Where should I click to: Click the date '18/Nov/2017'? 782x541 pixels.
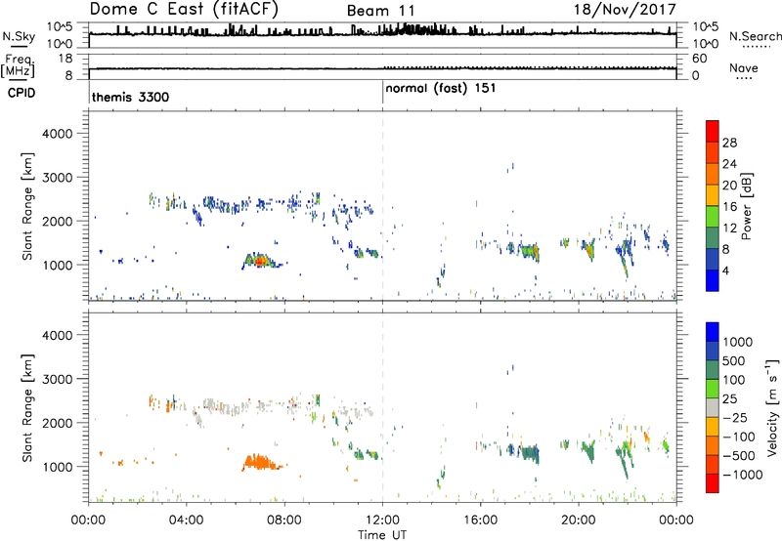click(625, 10)
